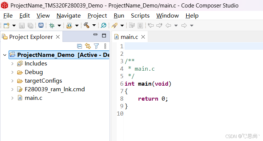
Task: Select the ProjectName_Demo project node
Action: pyautogui.click(x=59, y=55)
